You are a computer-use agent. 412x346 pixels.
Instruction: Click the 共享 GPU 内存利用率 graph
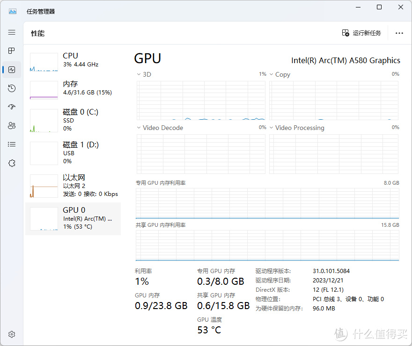(267, 245)
